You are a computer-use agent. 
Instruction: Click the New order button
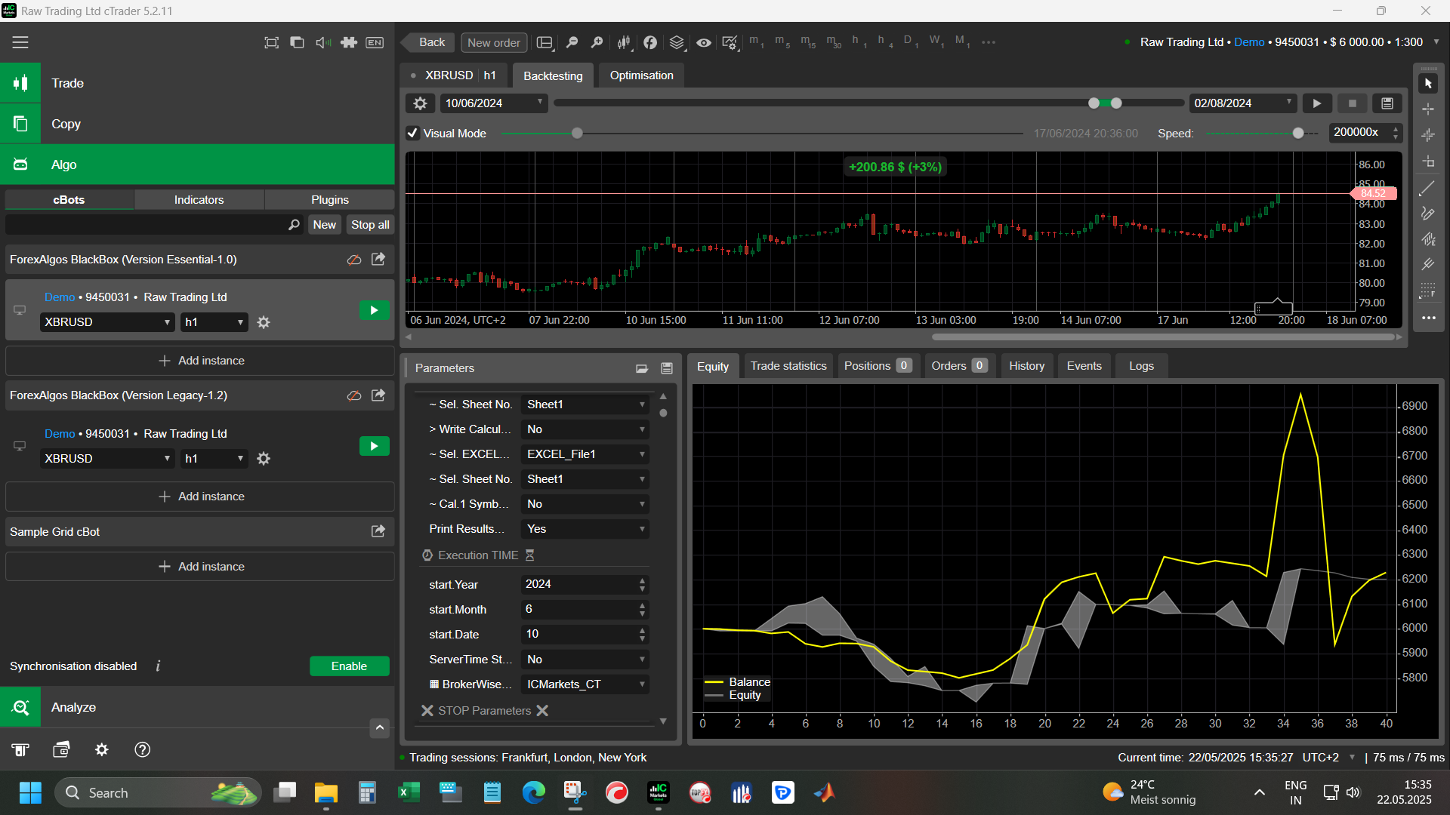[494, 43]
